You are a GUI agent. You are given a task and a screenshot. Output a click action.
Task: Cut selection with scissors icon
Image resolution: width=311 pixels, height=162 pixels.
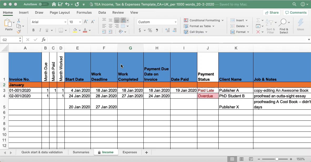(19, 21)
